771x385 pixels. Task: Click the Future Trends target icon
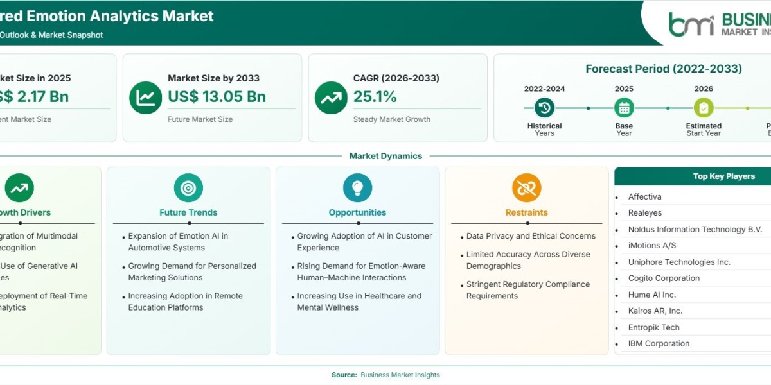point(188,188)
